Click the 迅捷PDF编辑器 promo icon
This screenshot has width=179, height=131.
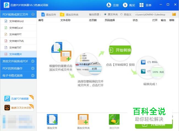pos(7,98)
